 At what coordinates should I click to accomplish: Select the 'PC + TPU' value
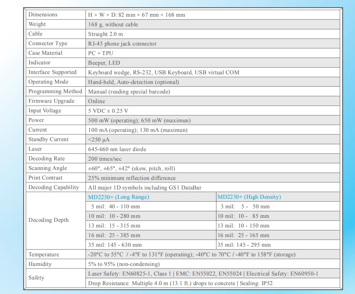pos(101,53)
